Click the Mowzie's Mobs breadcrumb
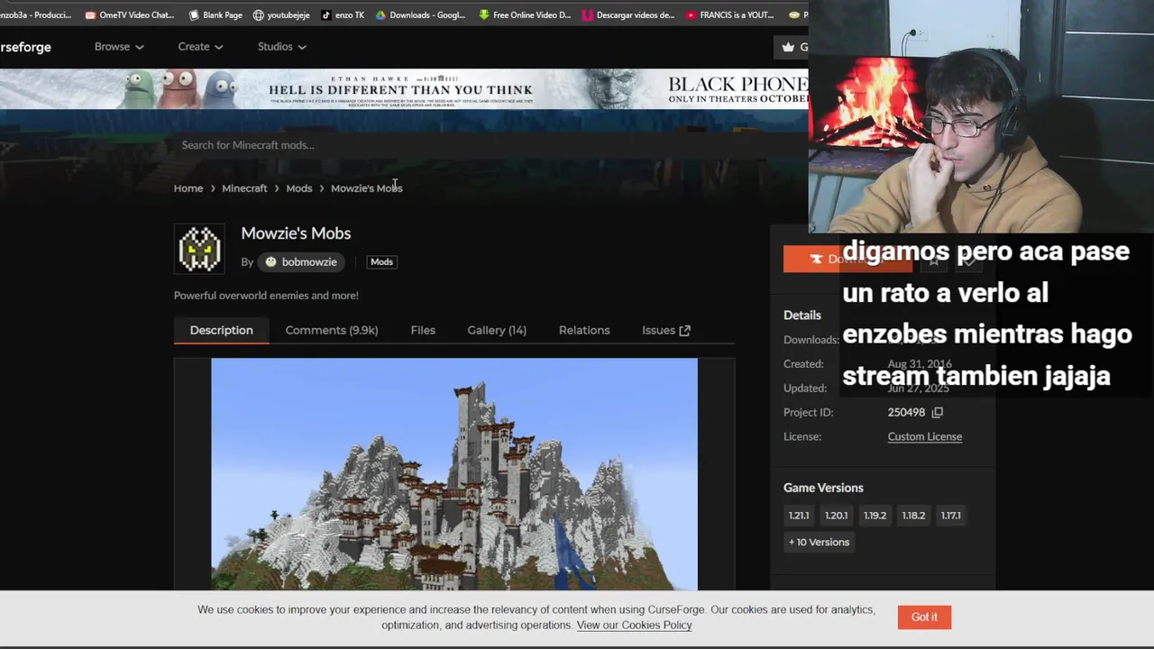1154x649 pixels. [x=366, y=188]
